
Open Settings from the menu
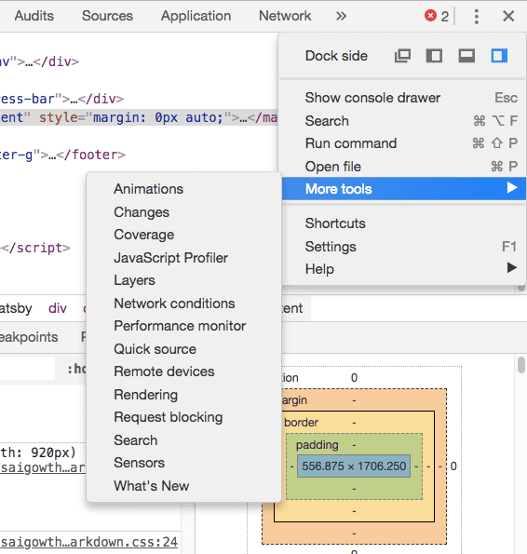(x=331, y=247)
